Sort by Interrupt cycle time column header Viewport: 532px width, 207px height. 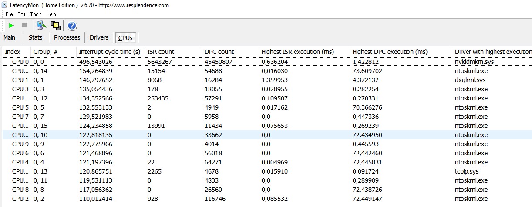109,52
